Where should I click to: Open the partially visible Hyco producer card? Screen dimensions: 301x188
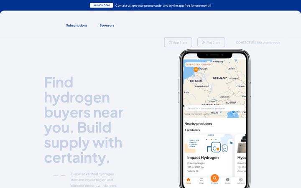coord(240,155)
